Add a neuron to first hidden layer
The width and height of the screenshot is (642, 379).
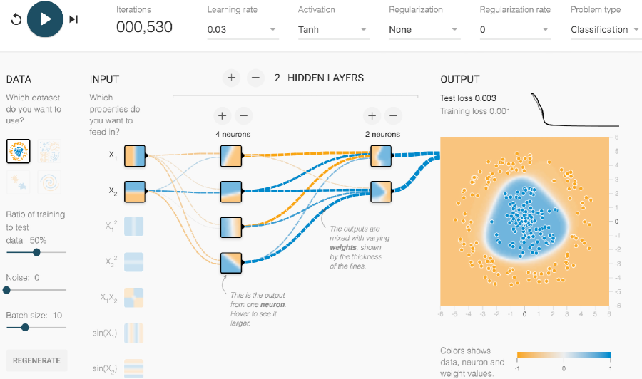tap(222, 115)
